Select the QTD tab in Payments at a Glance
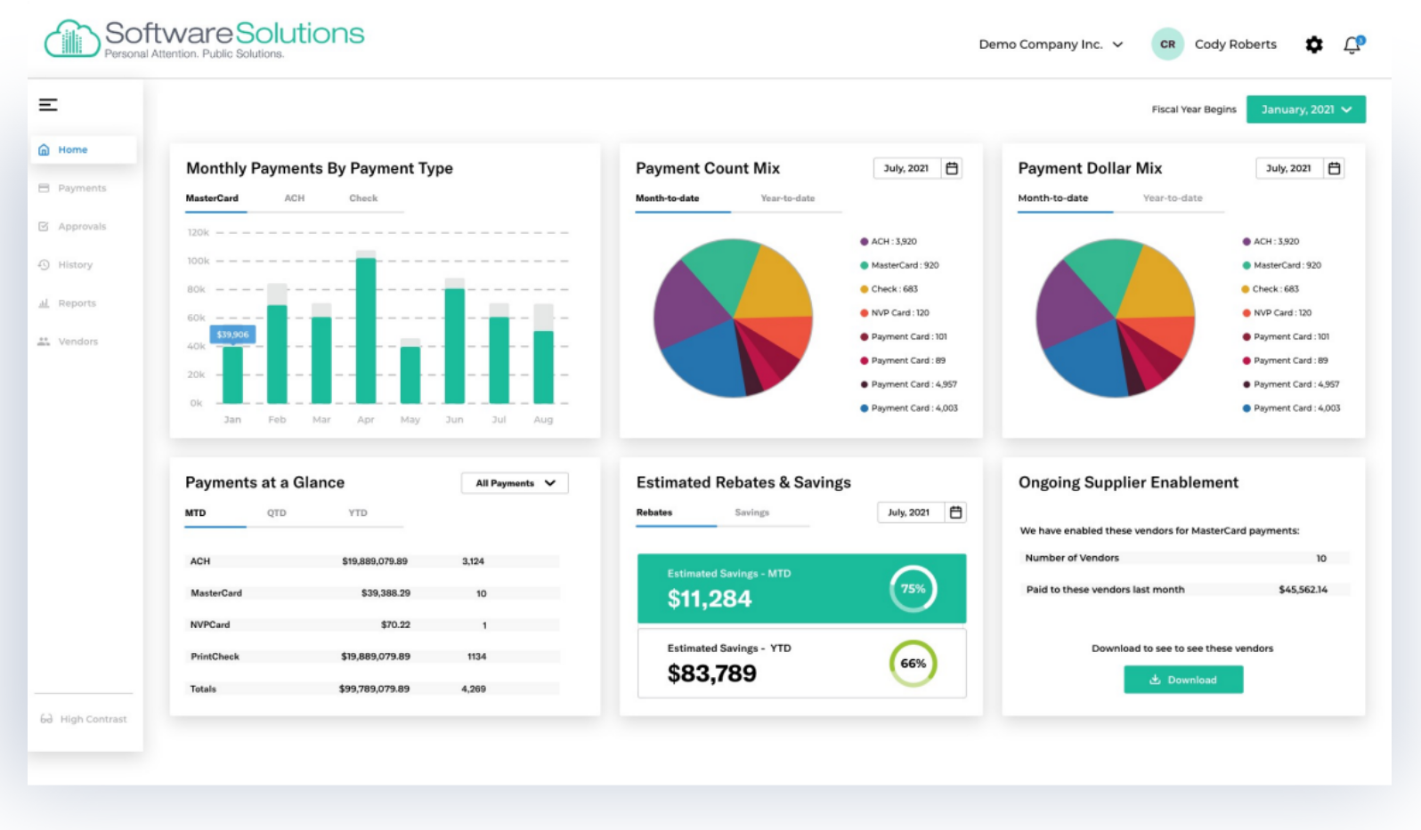1421x830 pixels. pyautogui.click(x=277, y=513)
